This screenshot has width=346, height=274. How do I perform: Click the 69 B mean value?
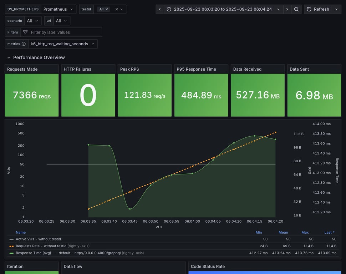(x=286, y=246)
